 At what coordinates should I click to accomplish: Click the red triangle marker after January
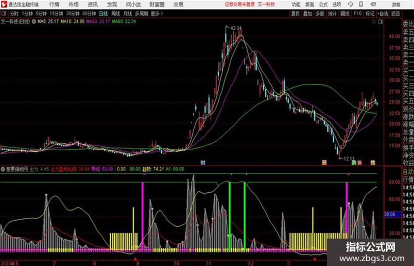click(x=315, y=259)
